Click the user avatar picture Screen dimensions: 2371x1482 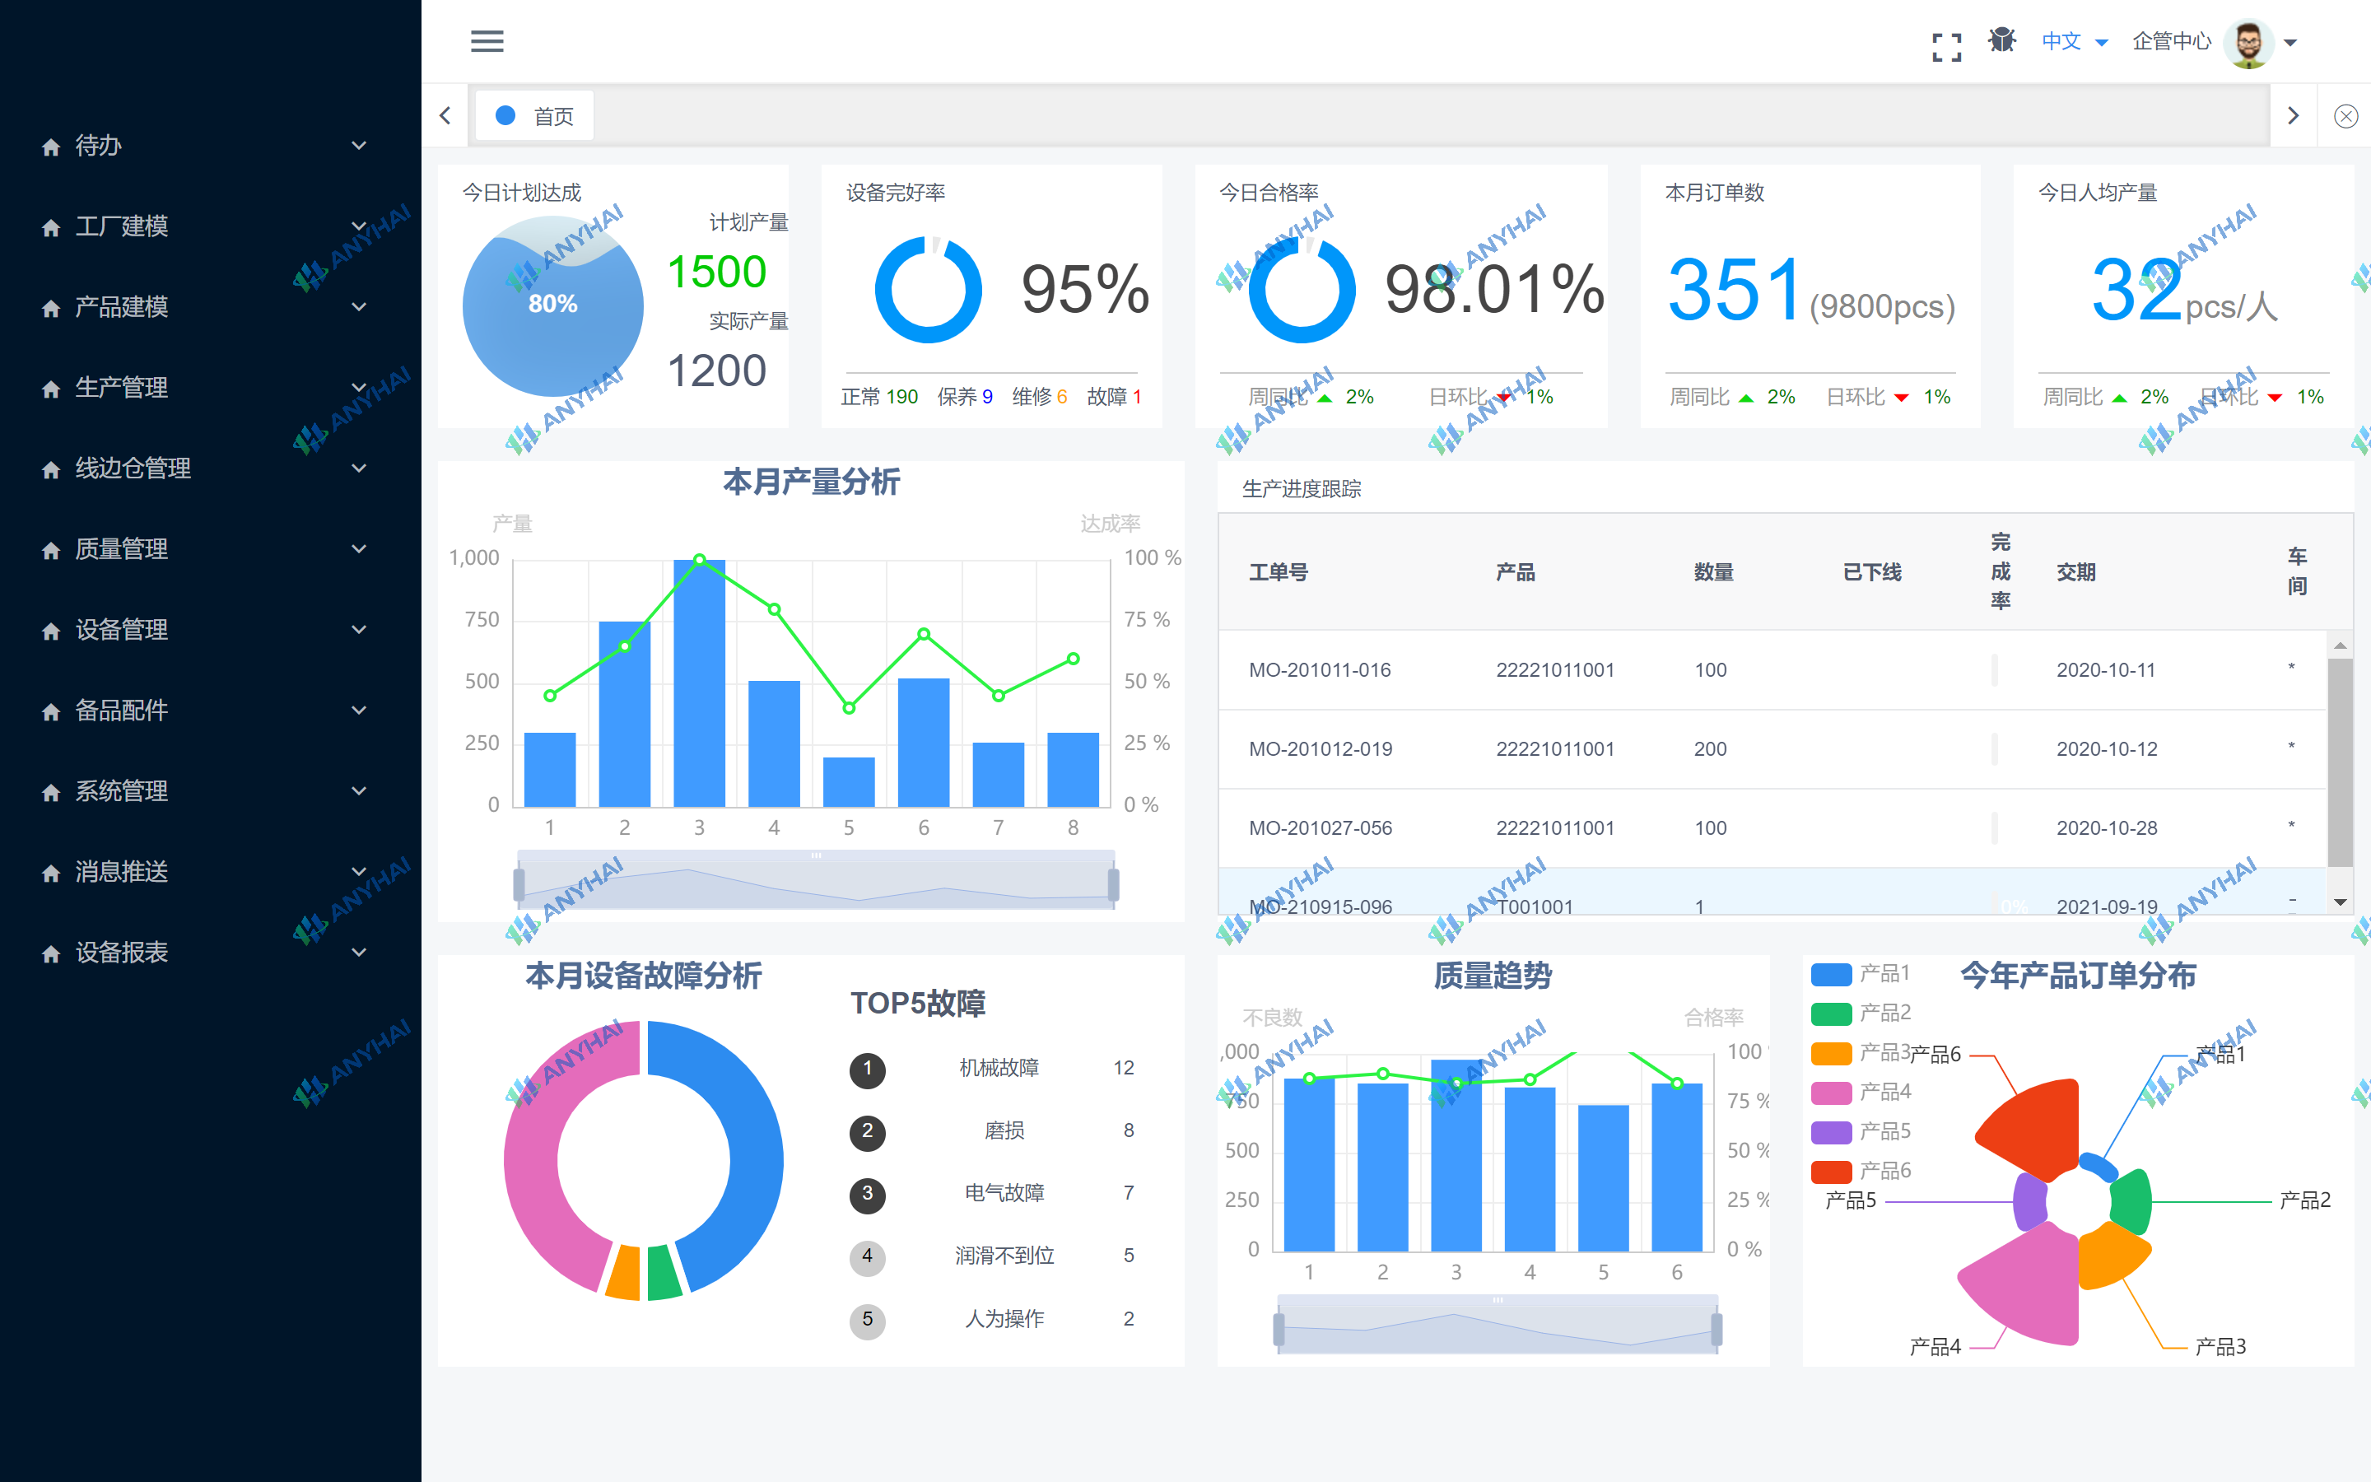point(2248,43)
